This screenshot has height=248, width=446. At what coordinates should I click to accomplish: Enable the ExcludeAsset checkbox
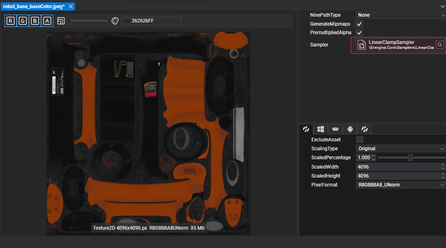pyautogui.click(x=360, y=140)
